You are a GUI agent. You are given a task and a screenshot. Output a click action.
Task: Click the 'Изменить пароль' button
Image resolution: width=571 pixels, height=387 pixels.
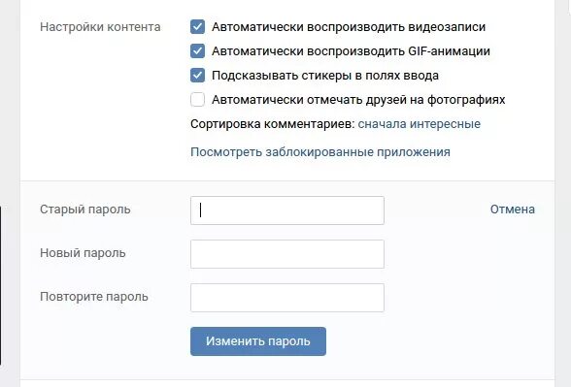pos(258,341)
